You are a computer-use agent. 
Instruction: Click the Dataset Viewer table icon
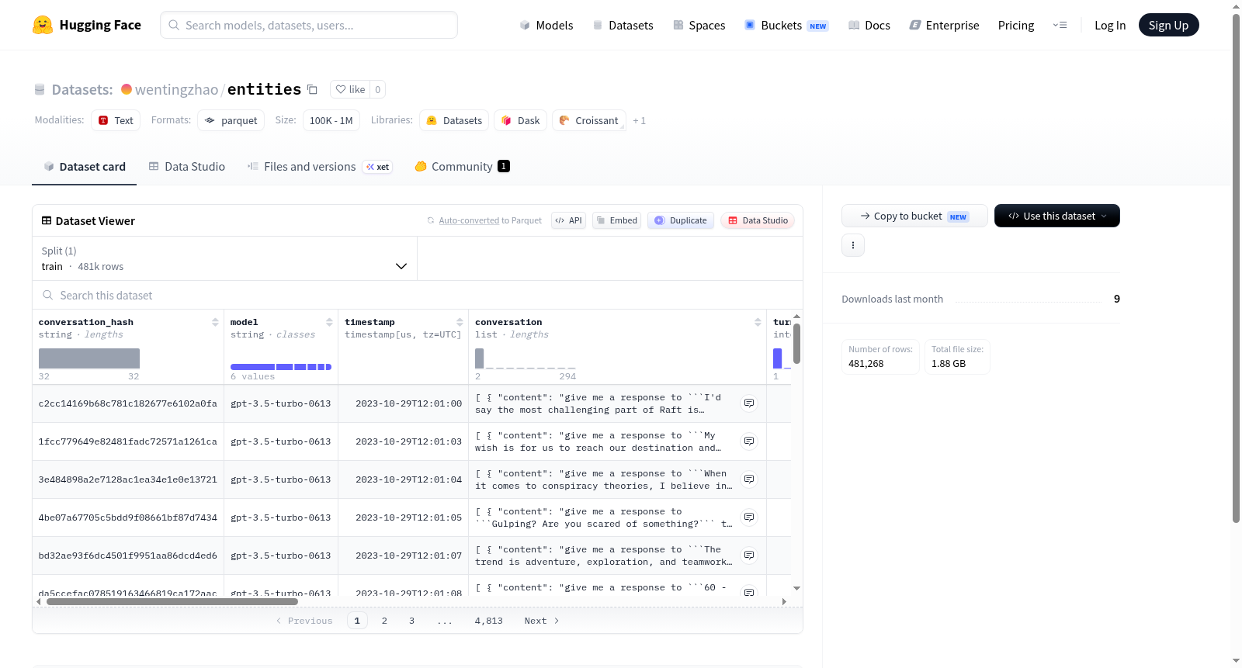click(x=47, y=221)
